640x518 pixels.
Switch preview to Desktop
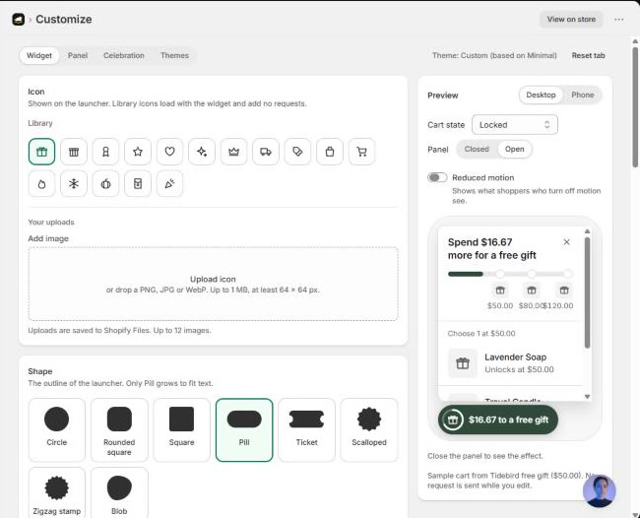[541, 96]
